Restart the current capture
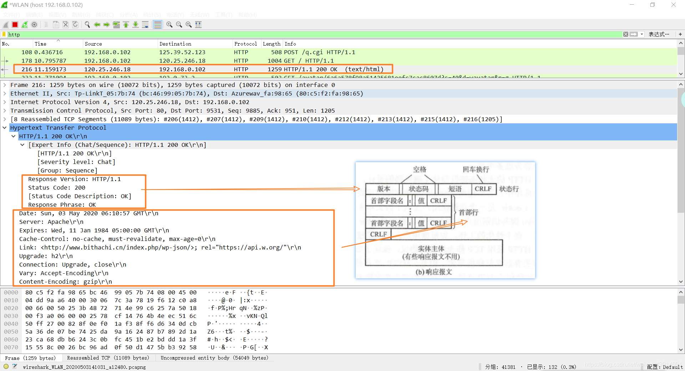Screen dimensions: 685x371 [x=25, y=25]
